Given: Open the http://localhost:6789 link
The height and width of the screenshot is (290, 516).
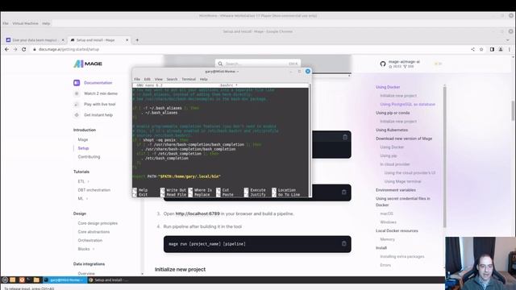Looking at the screenshot, I should click(x=198, y=213).
